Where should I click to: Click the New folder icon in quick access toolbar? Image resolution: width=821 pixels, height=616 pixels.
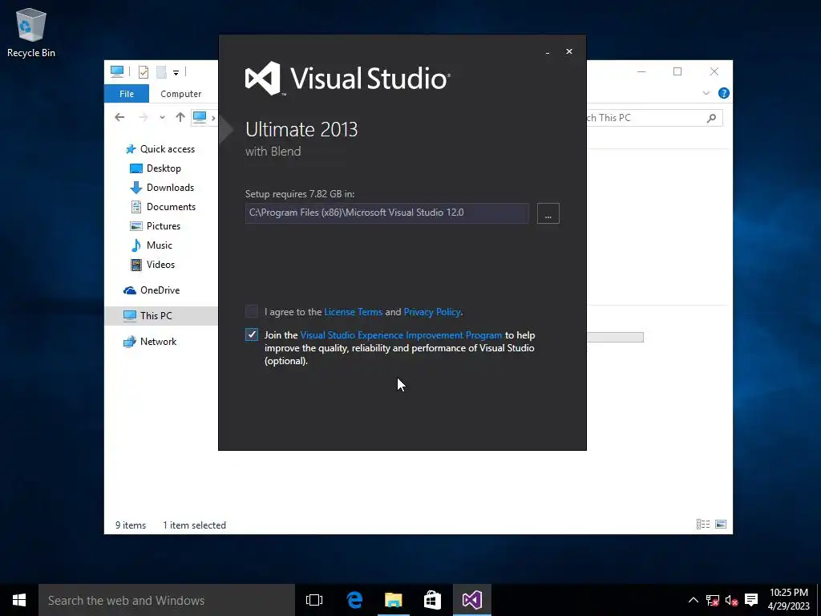click(161, 71)
